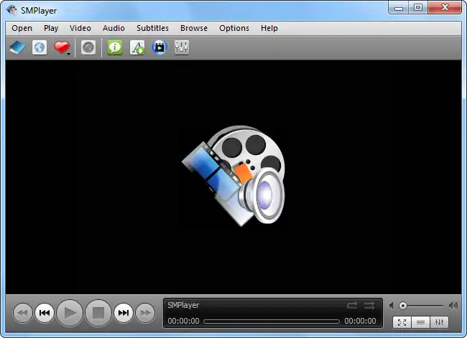This screenshot has width=467, height=338.
Task: Open the Browse menu
Action: click(x=194, y=28)
